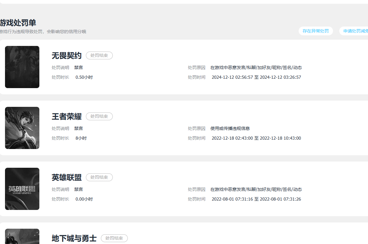Select the 8小时 duration text on 王者荣耀
The width and height of the screenshot is (368, 244).
[81, 138]
